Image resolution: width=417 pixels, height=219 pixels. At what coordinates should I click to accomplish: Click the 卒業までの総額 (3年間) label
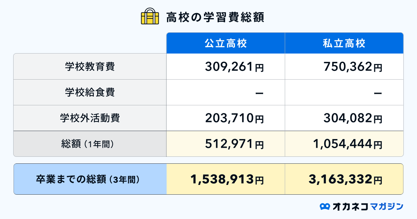(90, 179)
